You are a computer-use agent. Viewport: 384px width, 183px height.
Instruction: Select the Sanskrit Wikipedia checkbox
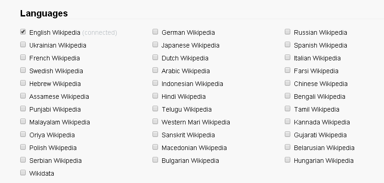coord(155,134)
